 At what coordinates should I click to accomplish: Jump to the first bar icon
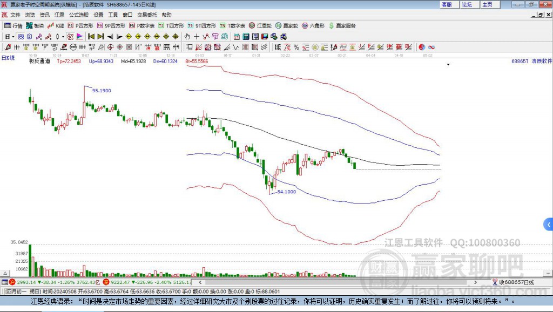[x=91, y=37]
